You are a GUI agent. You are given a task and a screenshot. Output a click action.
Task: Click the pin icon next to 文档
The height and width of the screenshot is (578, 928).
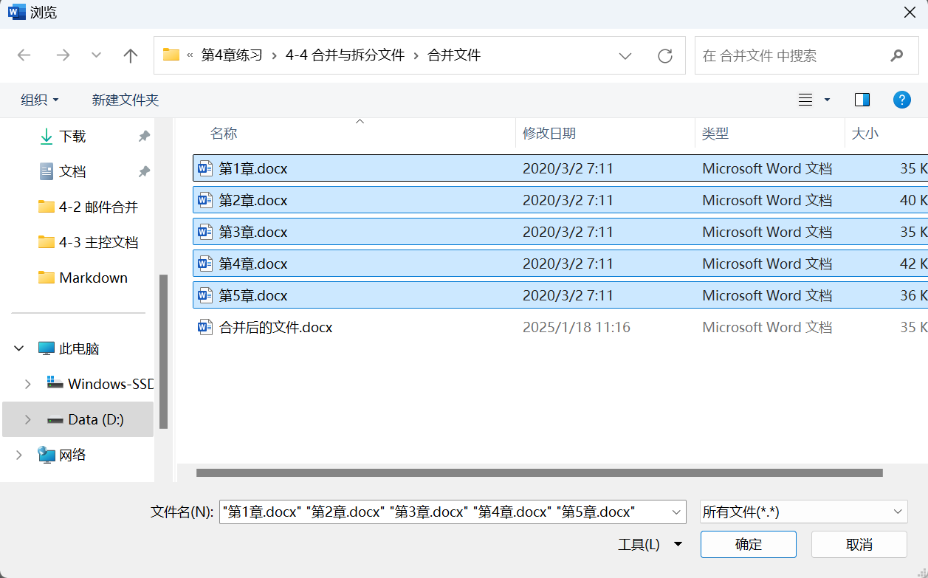(x=144, y=171)
